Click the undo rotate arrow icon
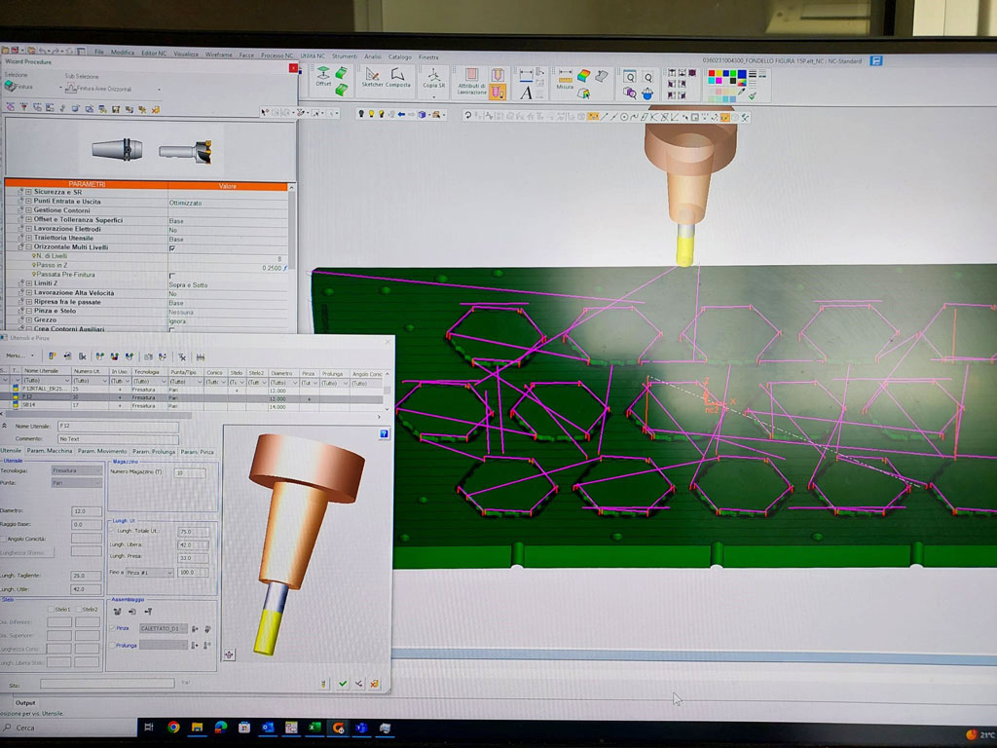Screen dimensions: 997x748 pyautogui.click(x=468, y=116)
